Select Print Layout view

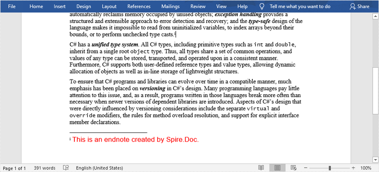[277, 168]
